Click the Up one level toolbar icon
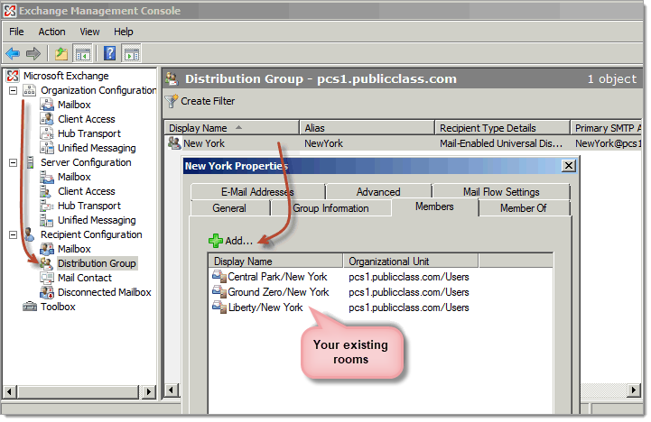 click(60, 53)
